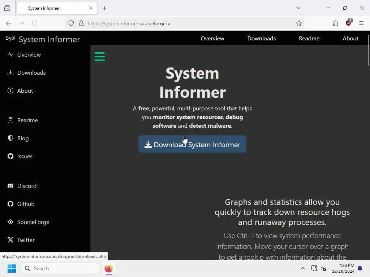Open a new browser tab
Image resolution: width=370 pixels, height=277 pixels.
[x=105, y=8]
